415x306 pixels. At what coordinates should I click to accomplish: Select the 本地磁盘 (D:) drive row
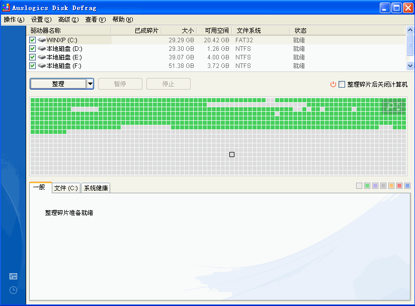point(216,48)
